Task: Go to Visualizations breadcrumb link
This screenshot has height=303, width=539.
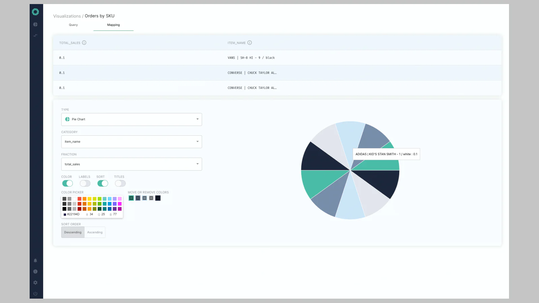Action: click(67, 16)
